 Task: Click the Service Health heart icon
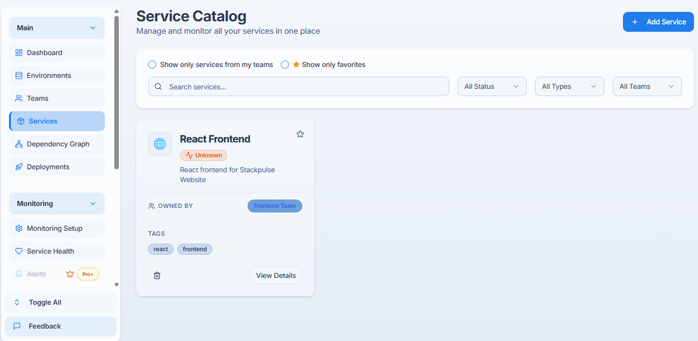click(x=19, y=251)
